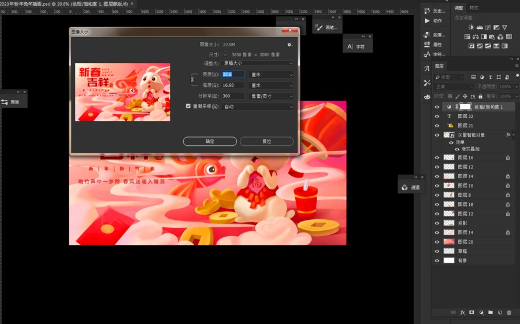Click the resolution (分辨率) input field
Image resolution: width=520 pixels, height=324 pixels.
233,96
